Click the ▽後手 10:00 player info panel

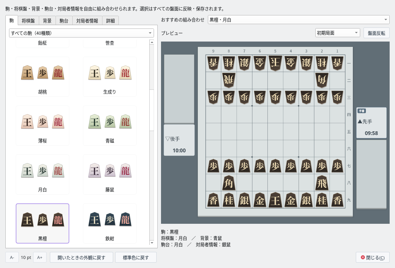point(179,140)
